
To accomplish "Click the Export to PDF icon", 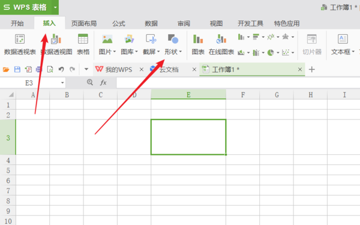I will [28, 70].
